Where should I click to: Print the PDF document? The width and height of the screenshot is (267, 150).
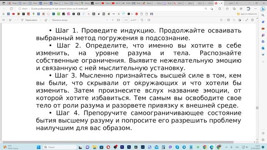(x=228, y=20)
